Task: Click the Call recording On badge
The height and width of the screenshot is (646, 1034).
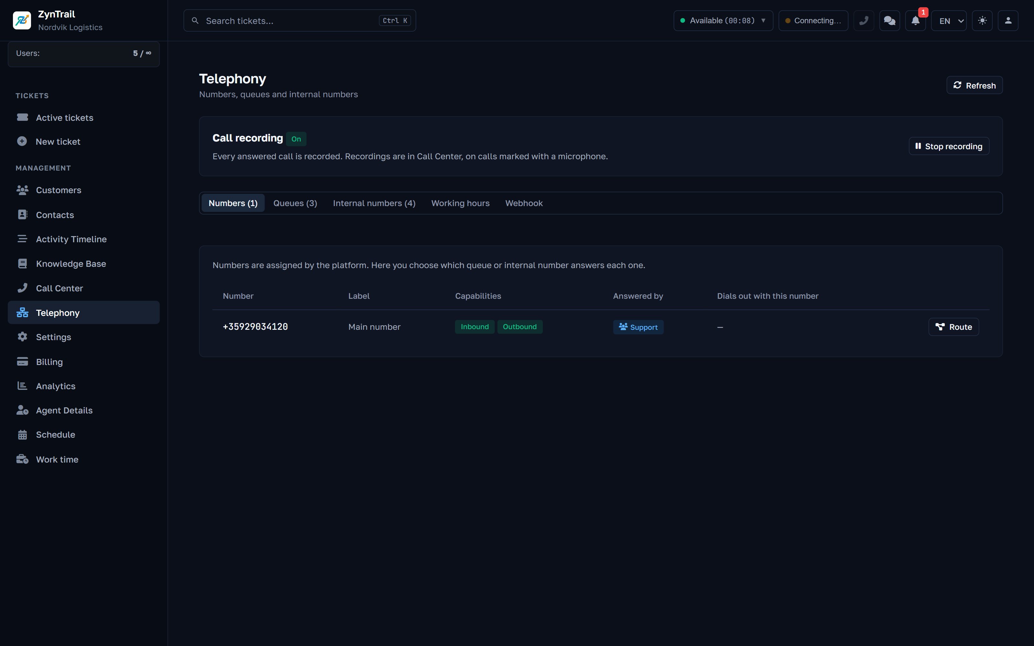Action: tap(296, 139)
